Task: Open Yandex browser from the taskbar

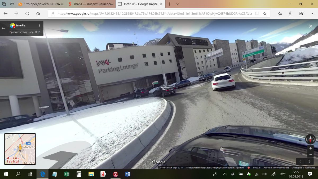Action: click(x=103, y=174)
